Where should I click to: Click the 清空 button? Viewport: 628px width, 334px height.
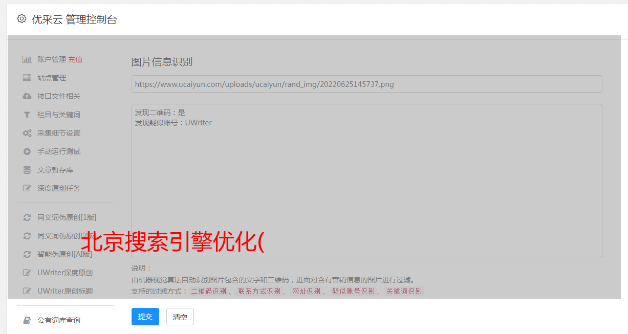[x=180, y=317]
